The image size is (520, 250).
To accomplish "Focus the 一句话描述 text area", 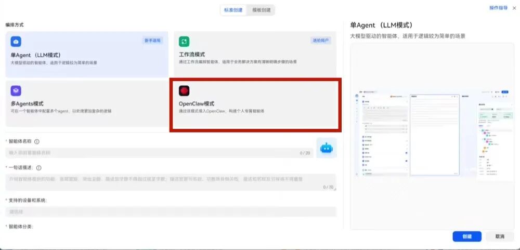I will pyautogui.click(x=171, y=182).
